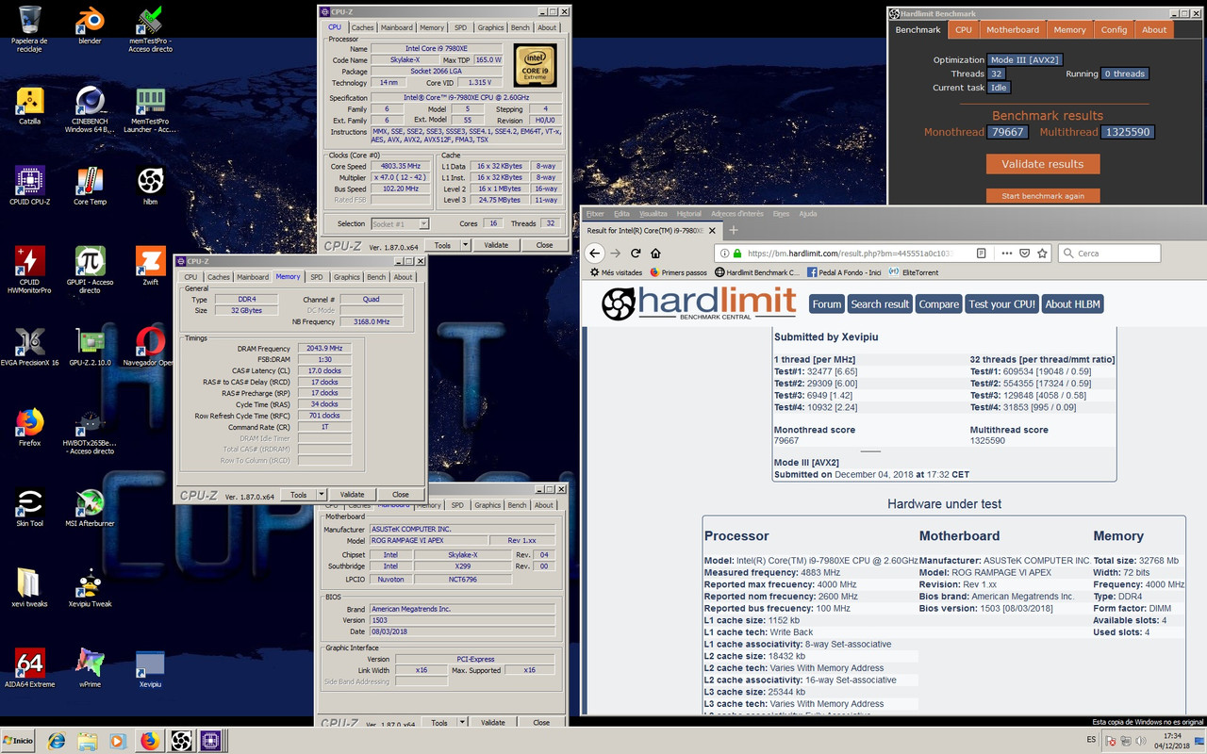Image resolution: width=1207 pixels, height=754 pixels.
Task: Click Firefox back arrow button
Action: 593,253
